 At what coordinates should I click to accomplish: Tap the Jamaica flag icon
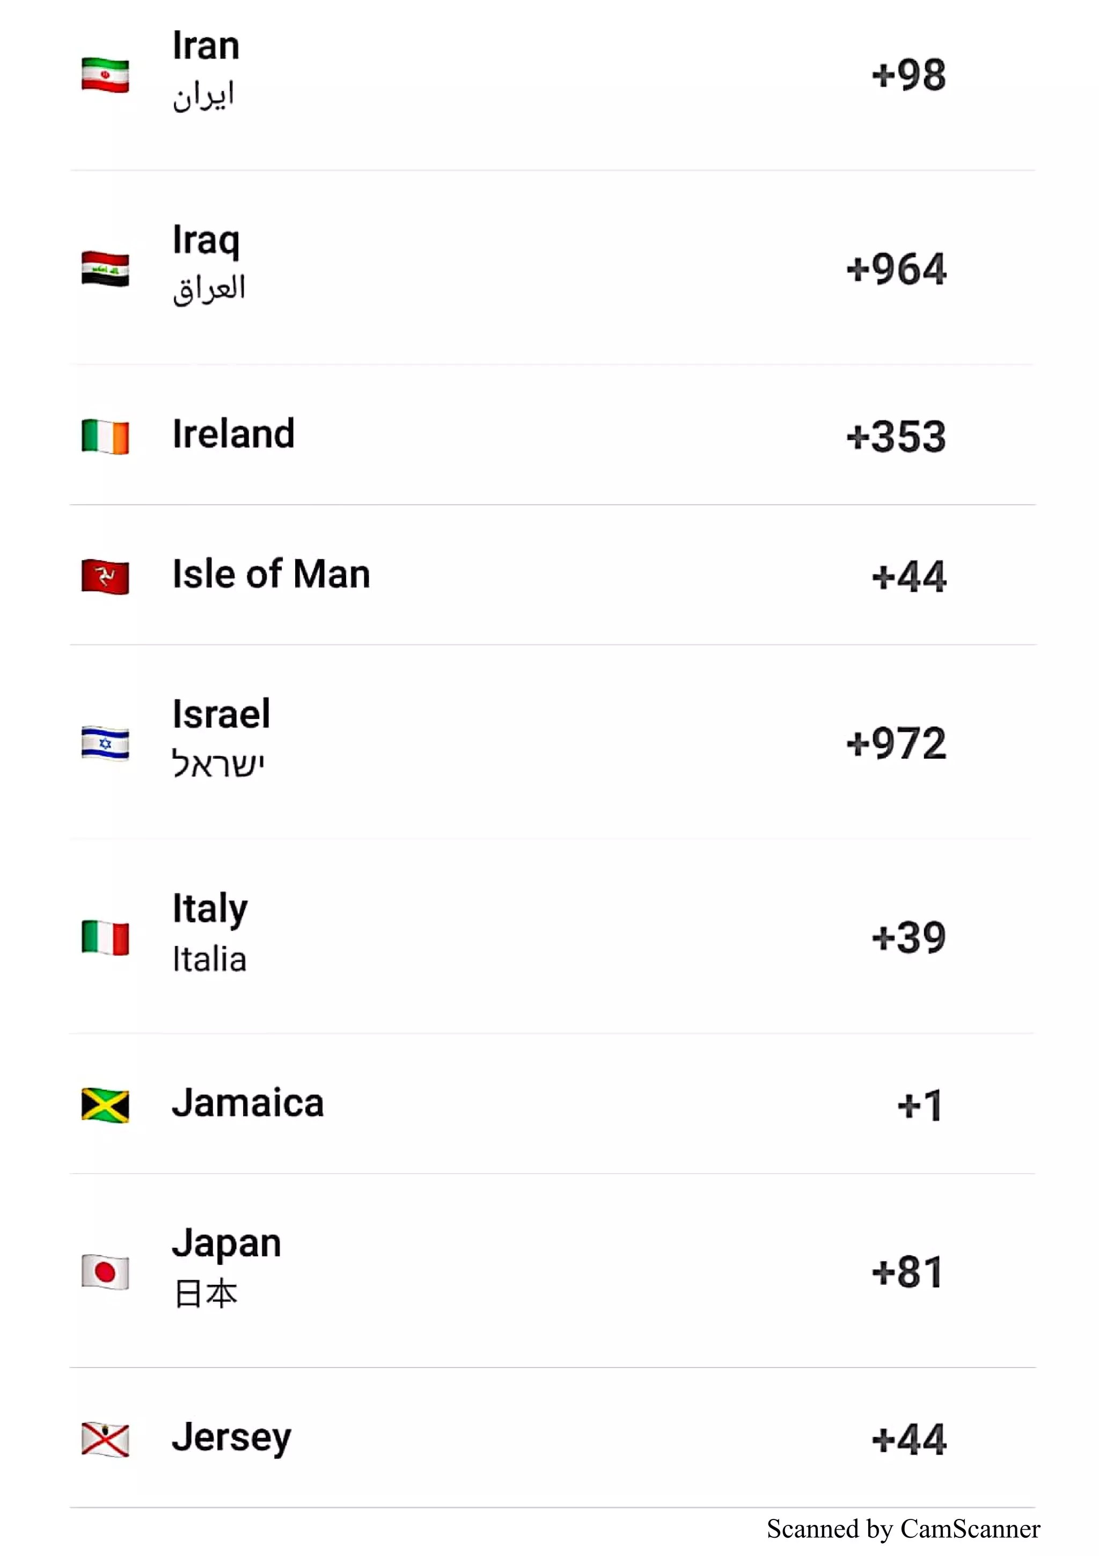coord(105,1106)
